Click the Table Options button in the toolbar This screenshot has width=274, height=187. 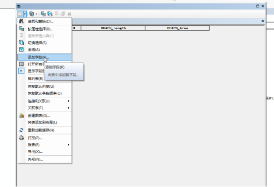21,14
